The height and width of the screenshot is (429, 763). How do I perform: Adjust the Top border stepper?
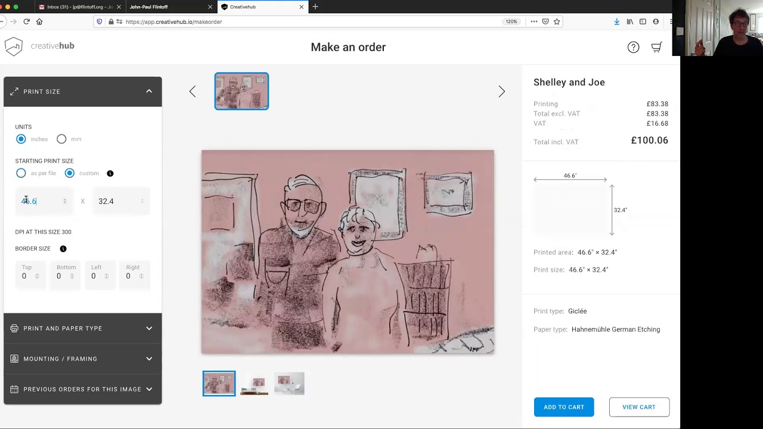[x=37, y=276]
